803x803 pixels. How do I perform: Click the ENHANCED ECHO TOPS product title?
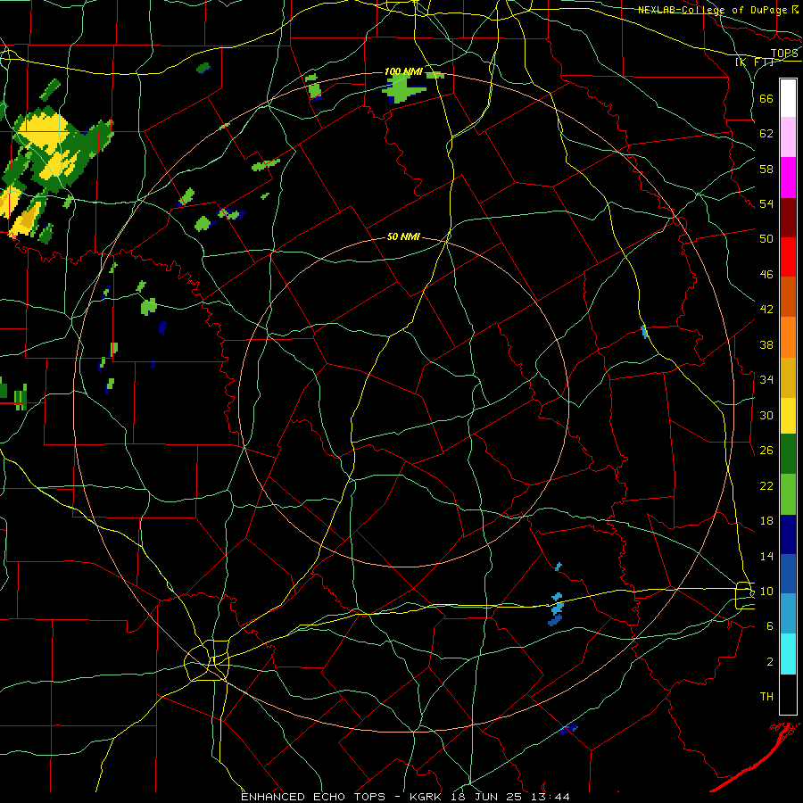pyautogui.click(x=313, y=797)
